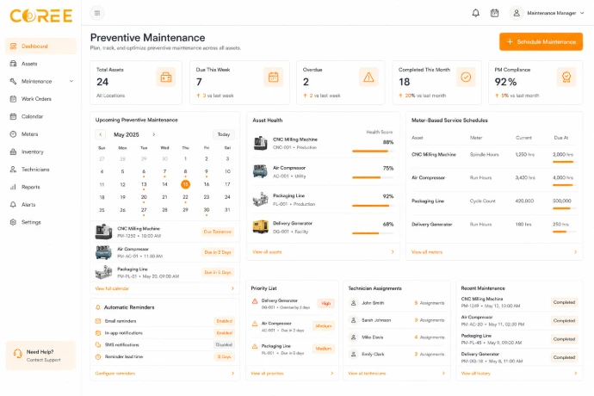594x396 pixels.
Task: Click the arrow next to View all assets
Action: pos(393,252)
